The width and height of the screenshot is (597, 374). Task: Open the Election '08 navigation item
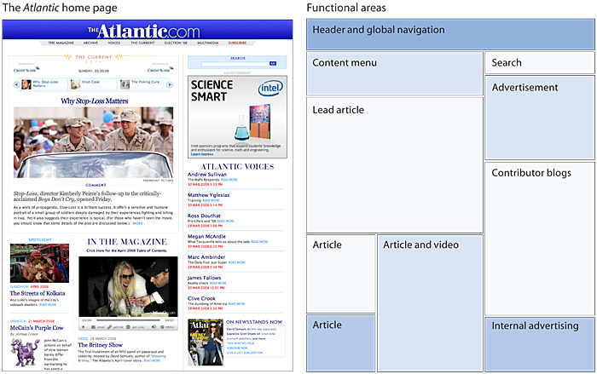[177, 42]
